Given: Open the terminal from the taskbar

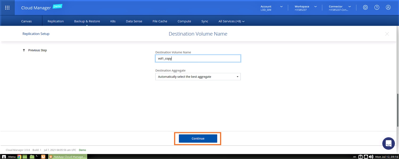Looking at the screenshot, I should [37, 157].
